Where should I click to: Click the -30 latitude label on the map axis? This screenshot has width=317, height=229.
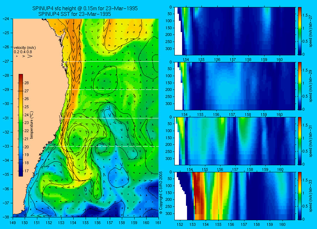(x=6, y=104)
